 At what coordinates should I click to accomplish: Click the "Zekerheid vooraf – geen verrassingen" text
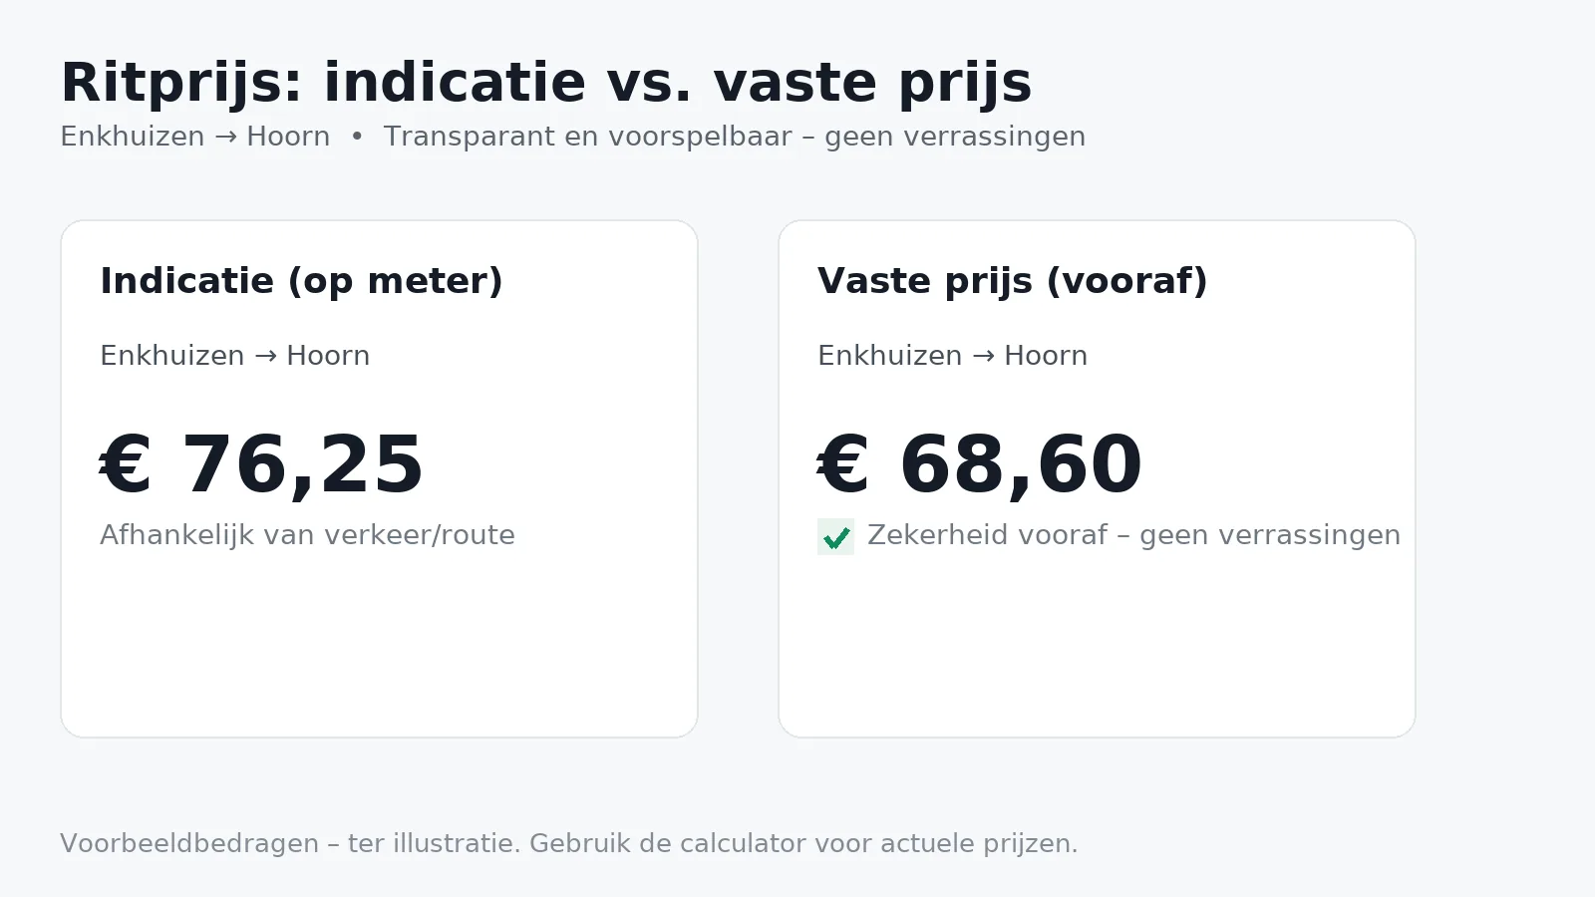point(1133,535)
